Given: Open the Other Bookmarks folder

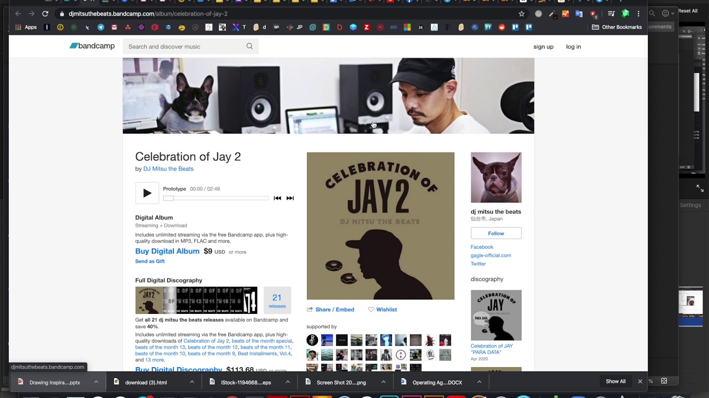Looking at the screenshot, I should pyautogui.click(x=617, y=27).
